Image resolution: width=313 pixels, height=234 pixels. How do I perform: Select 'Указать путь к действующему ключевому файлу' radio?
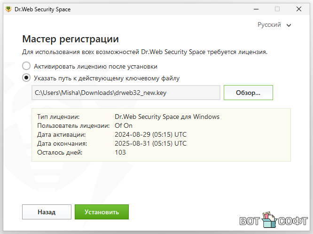[26, 78]
